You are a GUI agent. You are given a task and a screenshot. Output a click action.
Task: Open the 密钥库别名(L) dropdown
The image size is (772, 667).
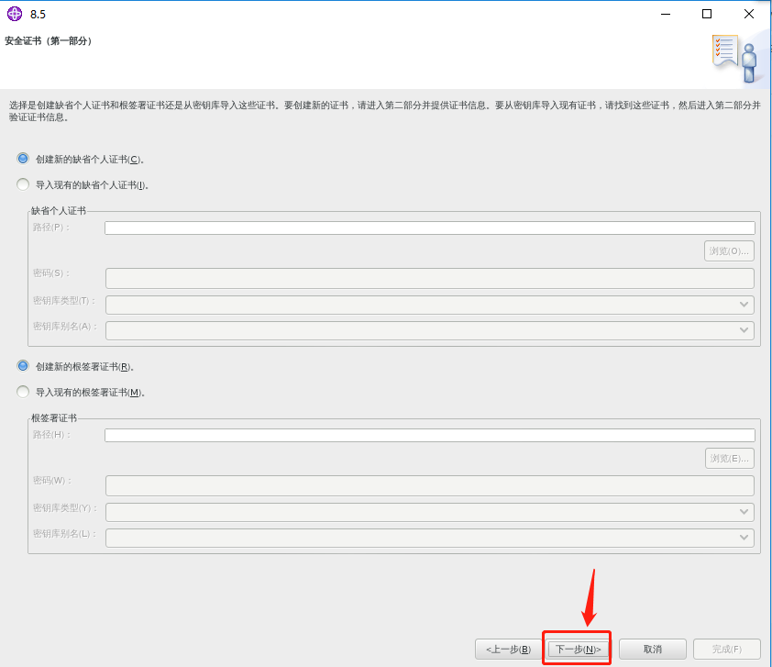(x=430, y=538)
